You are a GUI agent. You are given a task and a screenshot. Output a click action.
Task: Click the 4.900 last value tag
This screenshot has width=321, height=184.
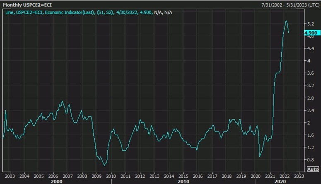coord(310,33)
